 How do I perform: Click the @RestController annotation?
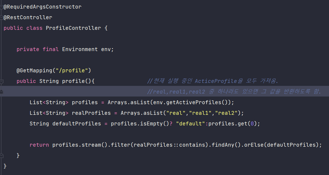click(x=28, y=17)
